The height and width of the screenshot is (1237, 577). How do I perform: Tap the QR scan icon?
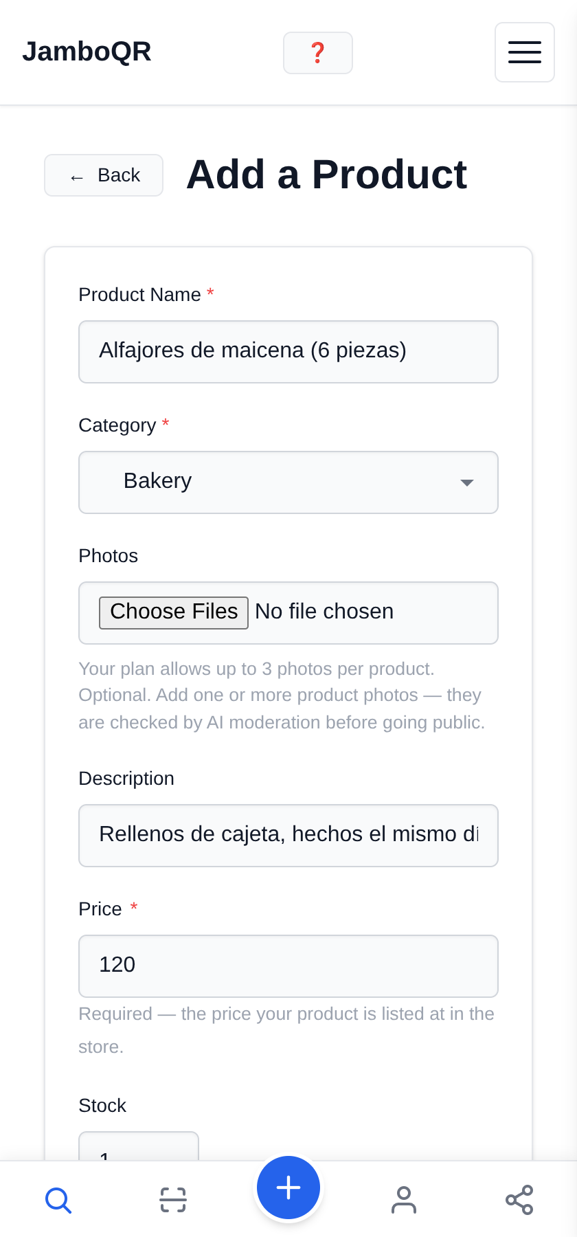click(x=173, y=1200)
